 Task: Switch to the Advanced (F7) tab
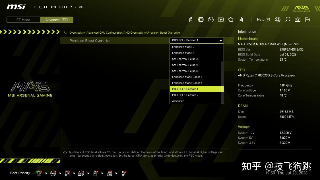point(57,20)
